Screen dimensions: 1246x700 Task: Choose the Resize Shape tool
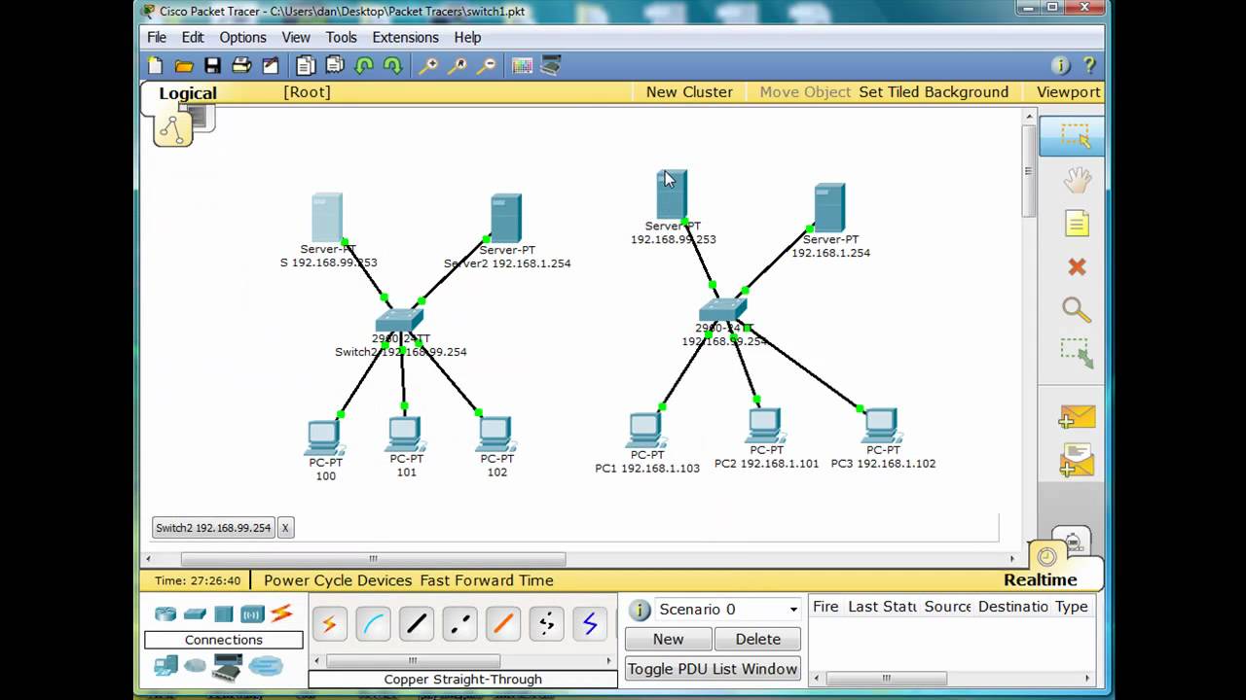(1076, 353)
